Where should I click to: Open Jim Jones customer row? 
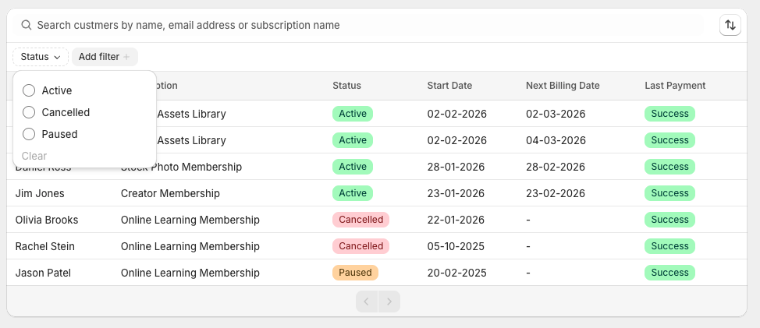point(40,193)
